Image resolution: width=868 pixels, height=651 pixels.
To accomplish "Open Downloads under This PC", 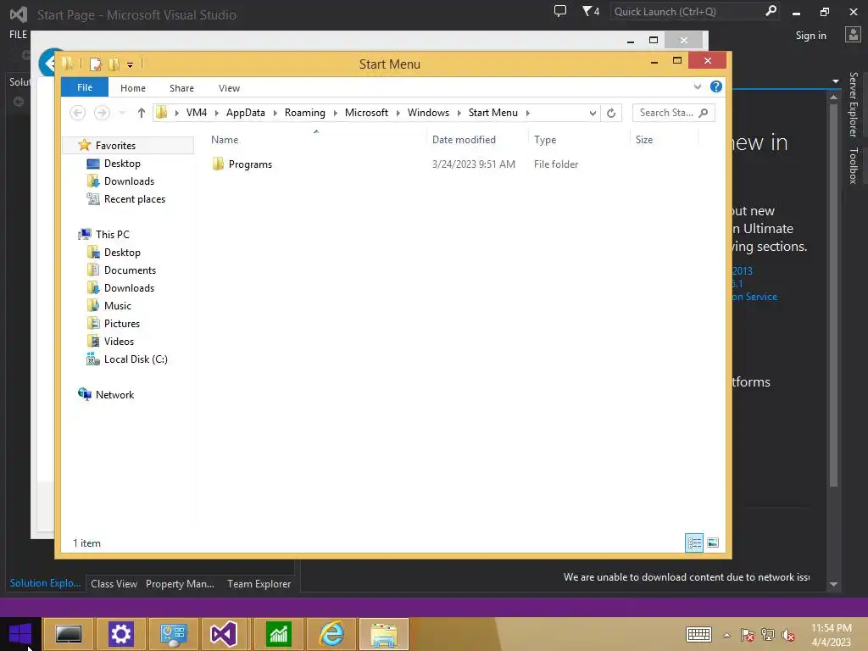I will [129, 288].
